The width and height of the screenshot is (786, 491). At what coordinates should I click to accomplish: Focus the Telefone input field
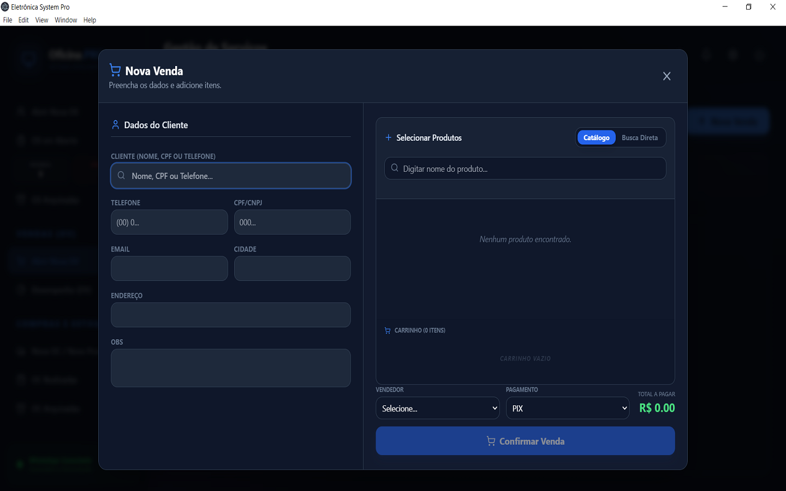point(169,222)
